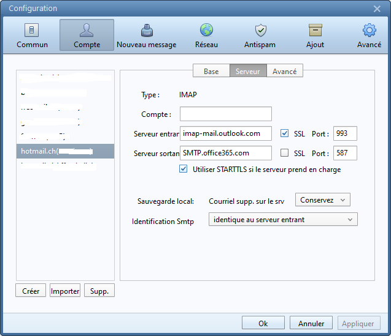Click the Créer button
391x336 pixels.
tap(31, 291)
